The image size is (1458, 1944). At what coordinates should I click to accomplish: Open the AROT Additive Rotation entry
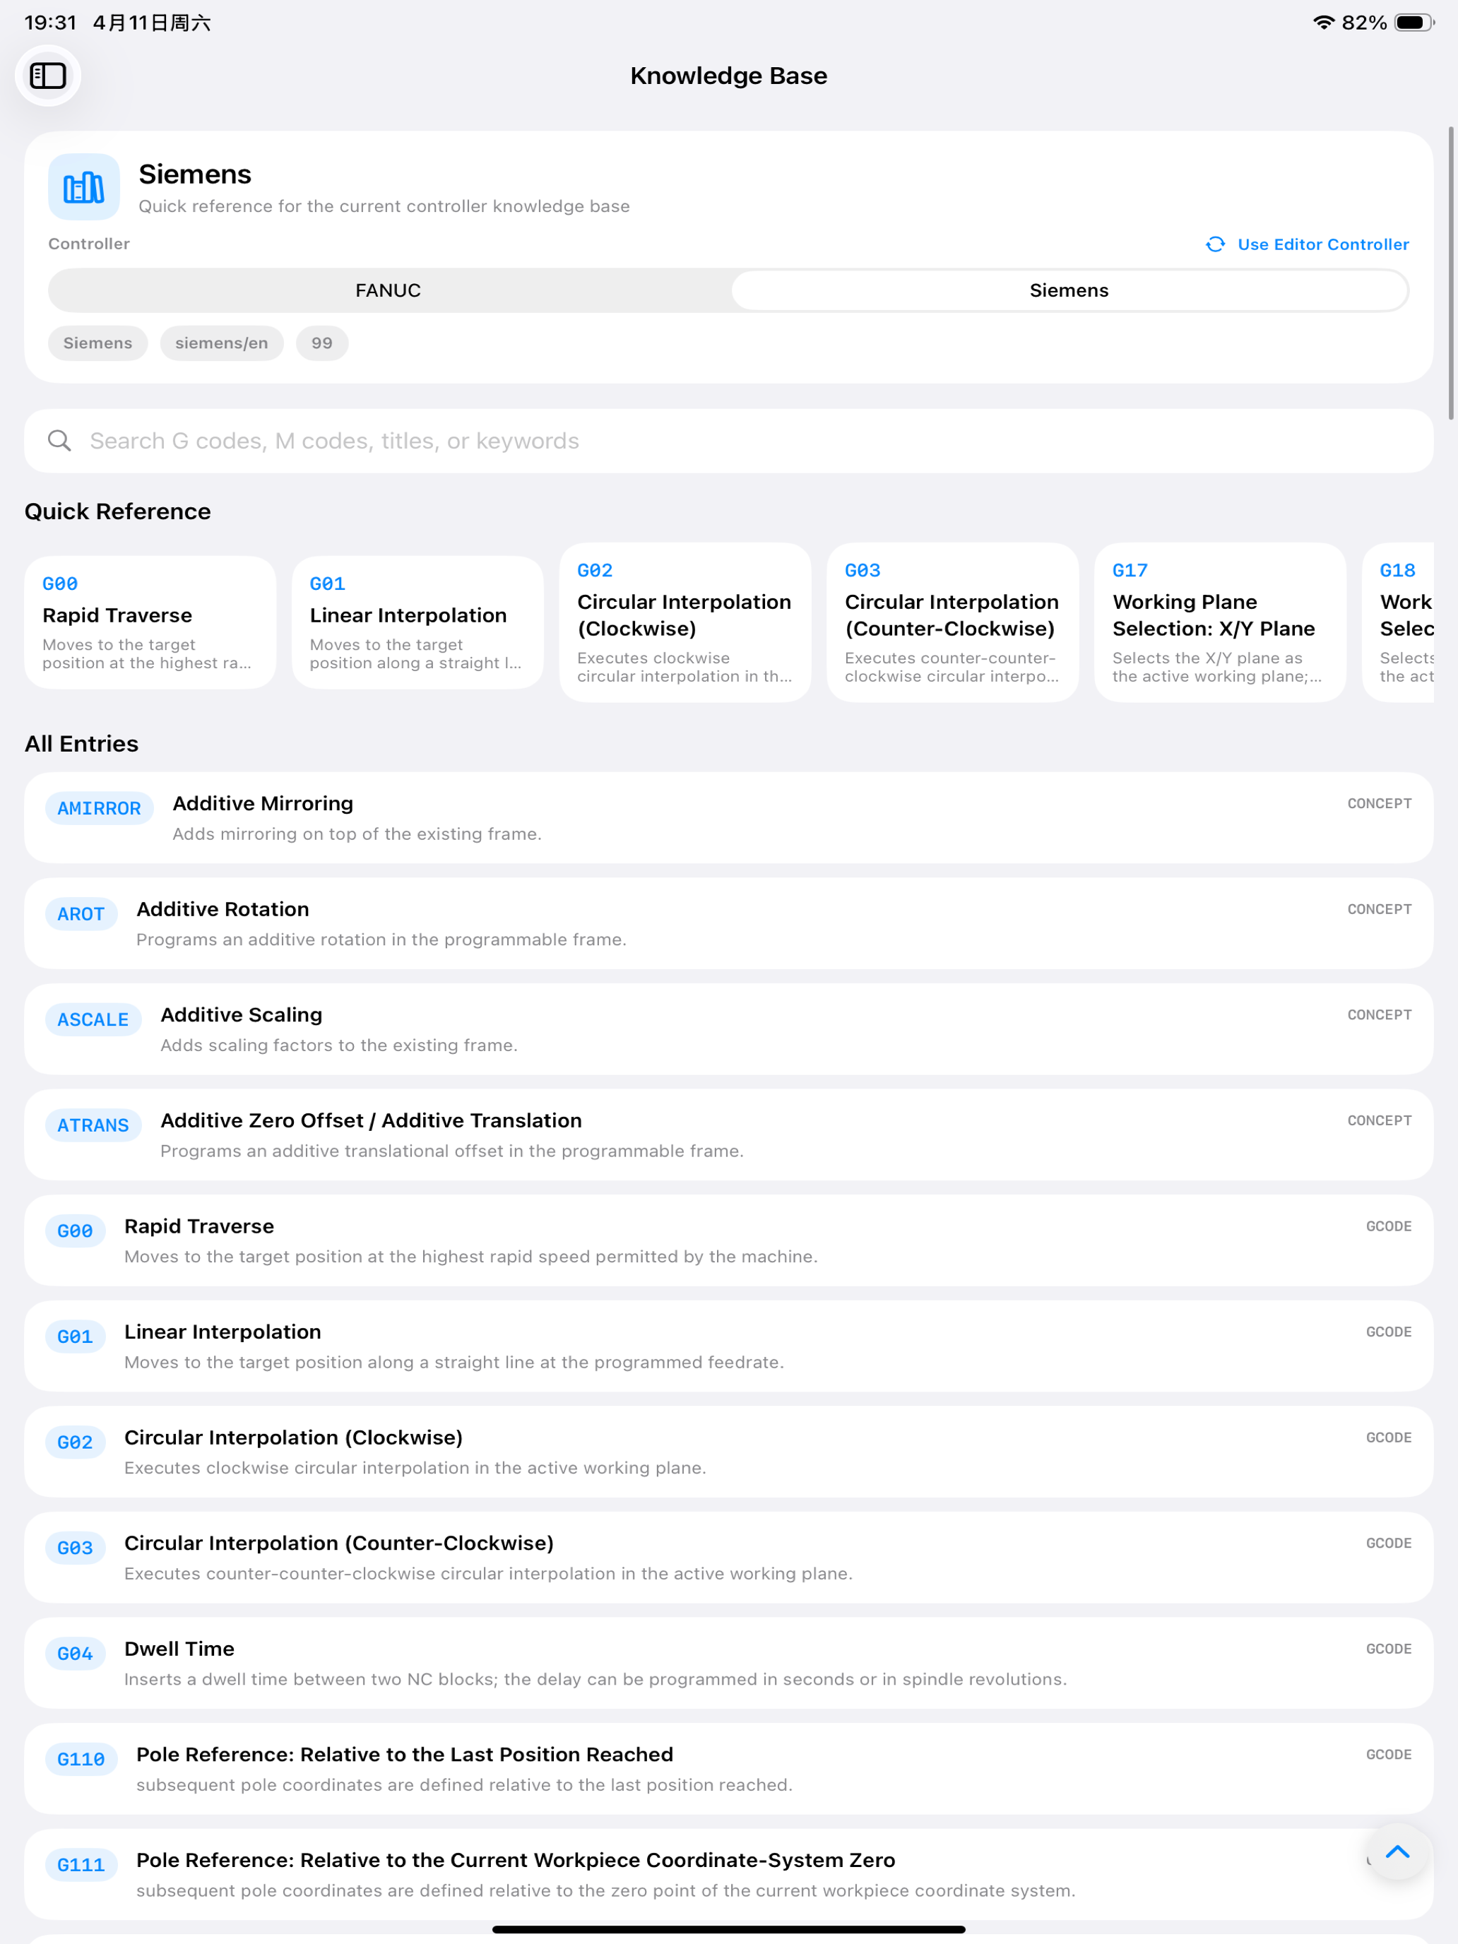728,923
